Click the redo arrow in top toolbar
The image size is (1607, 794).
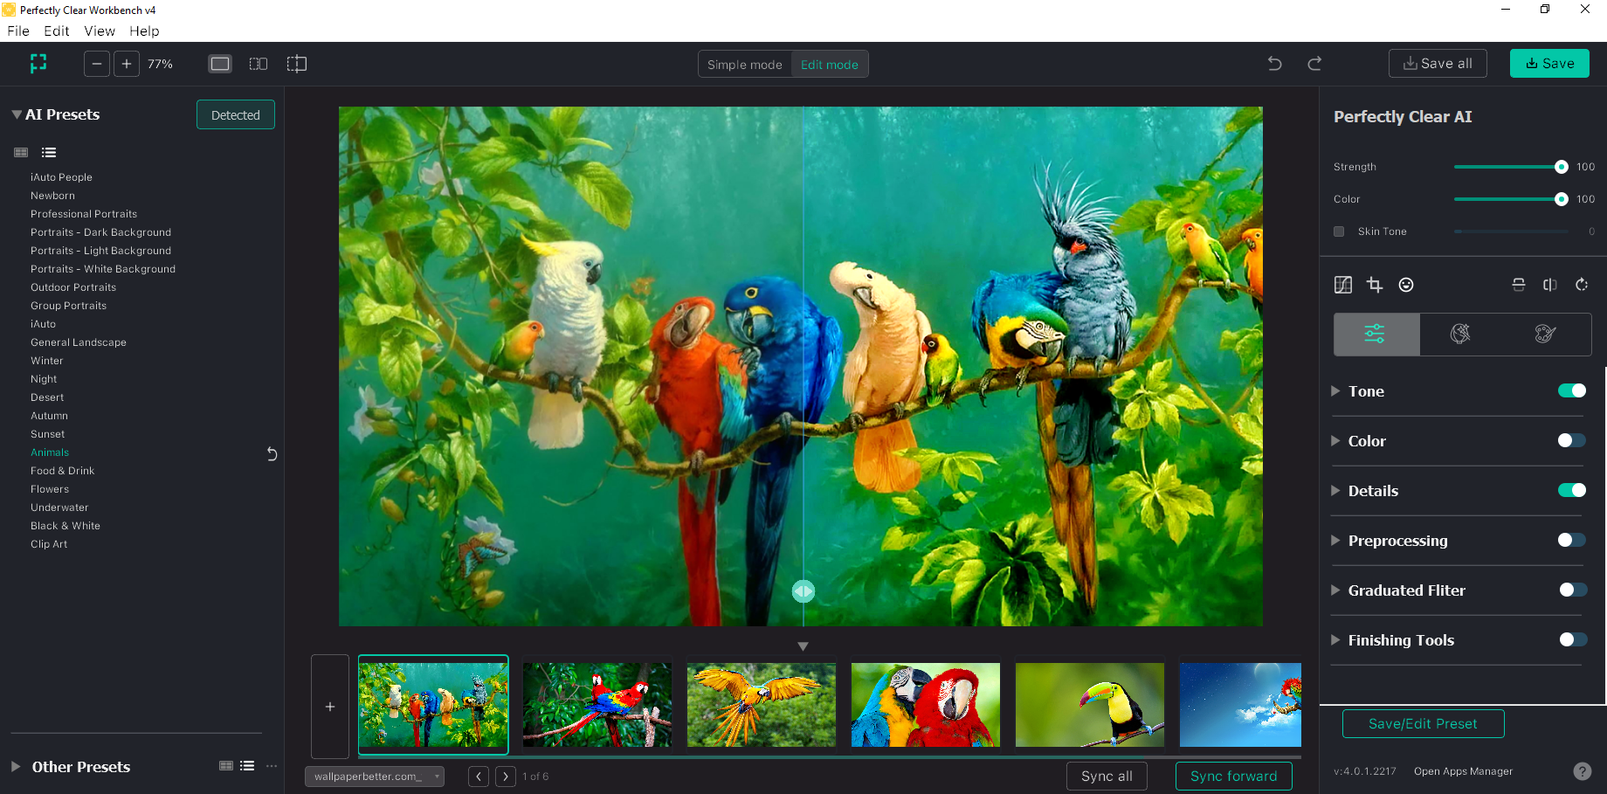point(1314,64)
